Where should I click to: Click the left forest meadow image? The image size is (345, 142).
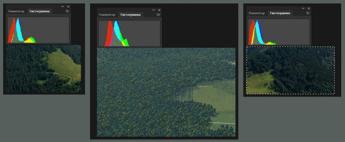point(43,69)
